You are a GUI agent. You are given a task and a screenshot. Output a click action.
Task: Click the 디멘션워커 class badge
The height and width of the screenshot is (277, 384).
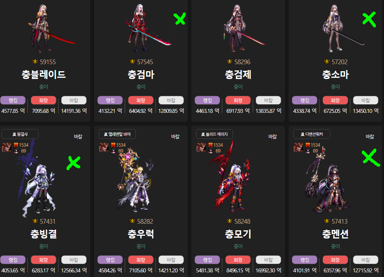(312, 134)
